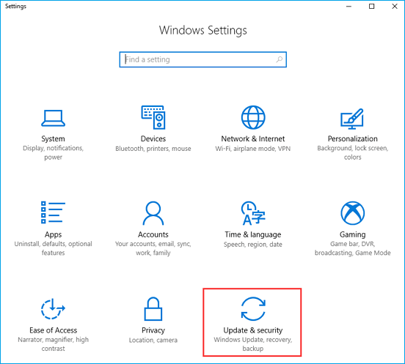Open Apps list icon
The height and width of the screenshot is (364, 405).
tap(54, 212)
